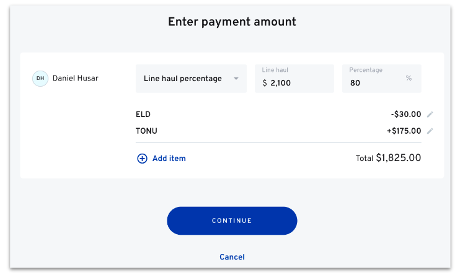Click the plus circle Add item icon
The image size is (460, 275).
(142, 159)
